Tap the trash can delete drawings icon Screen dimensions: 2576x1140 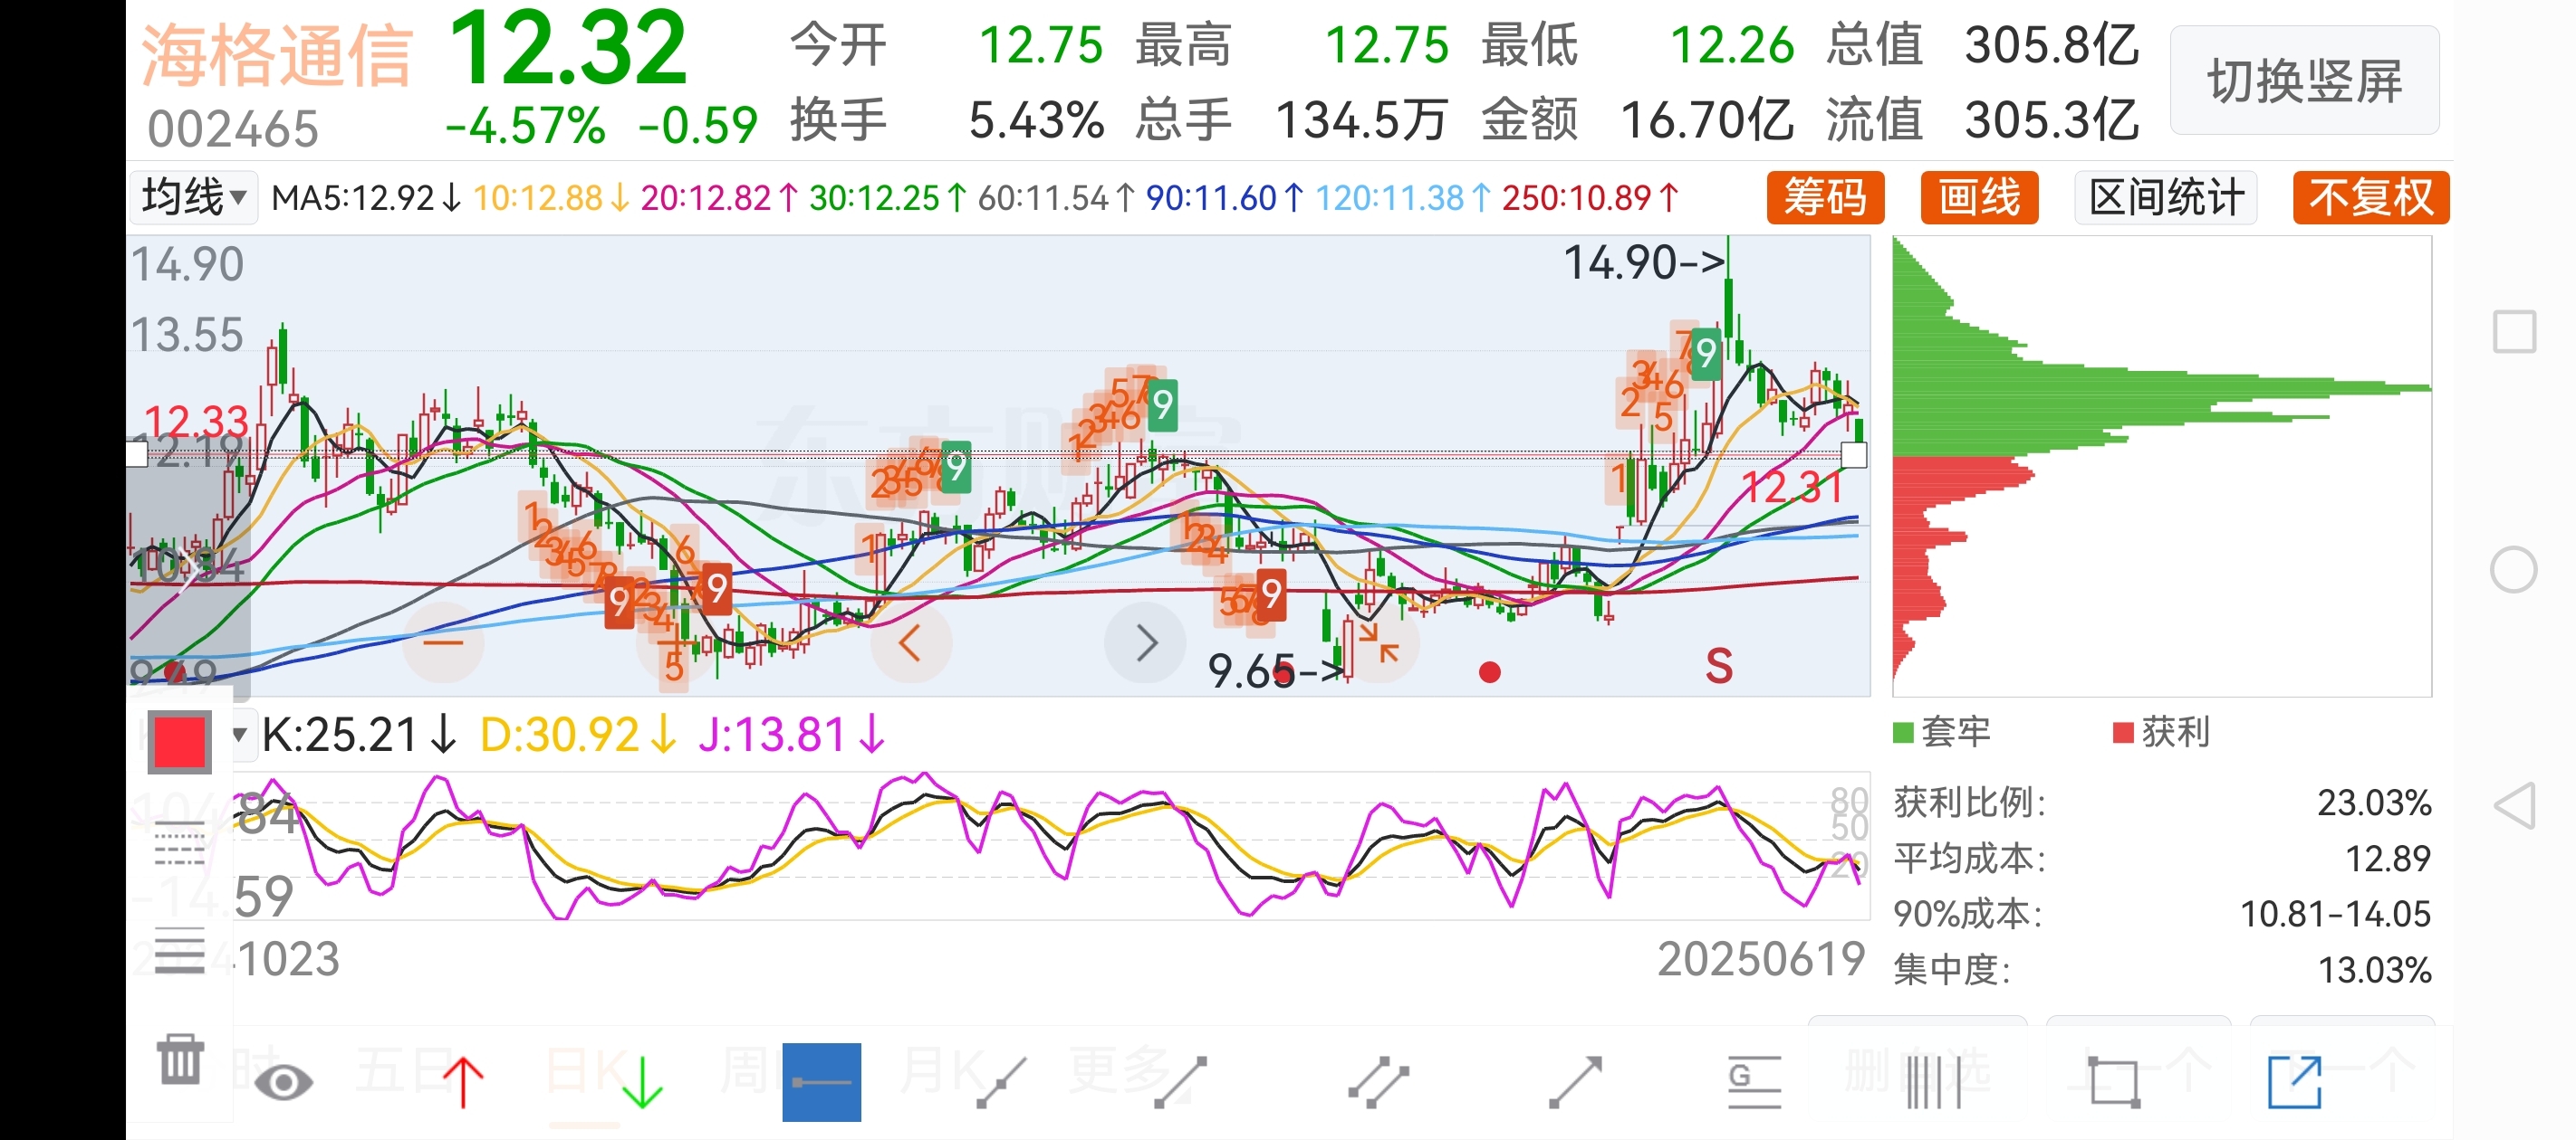180,1059
